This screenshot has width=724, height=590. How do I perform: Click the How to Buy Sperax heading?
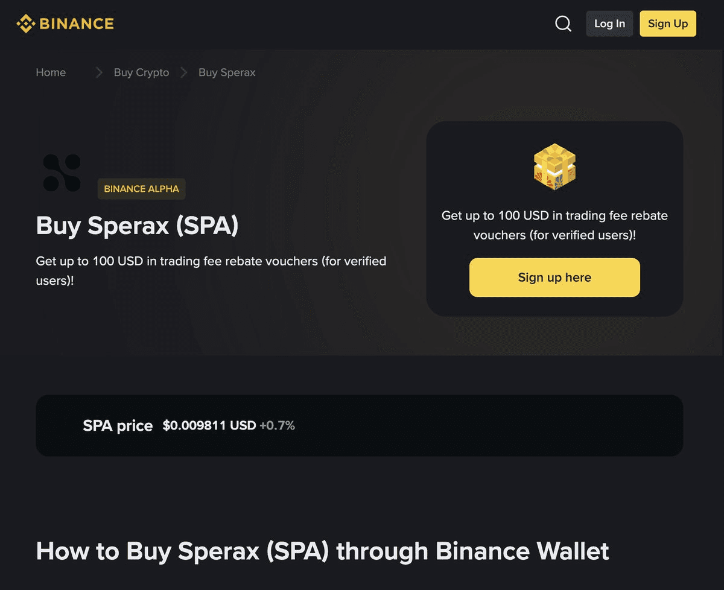322,551
